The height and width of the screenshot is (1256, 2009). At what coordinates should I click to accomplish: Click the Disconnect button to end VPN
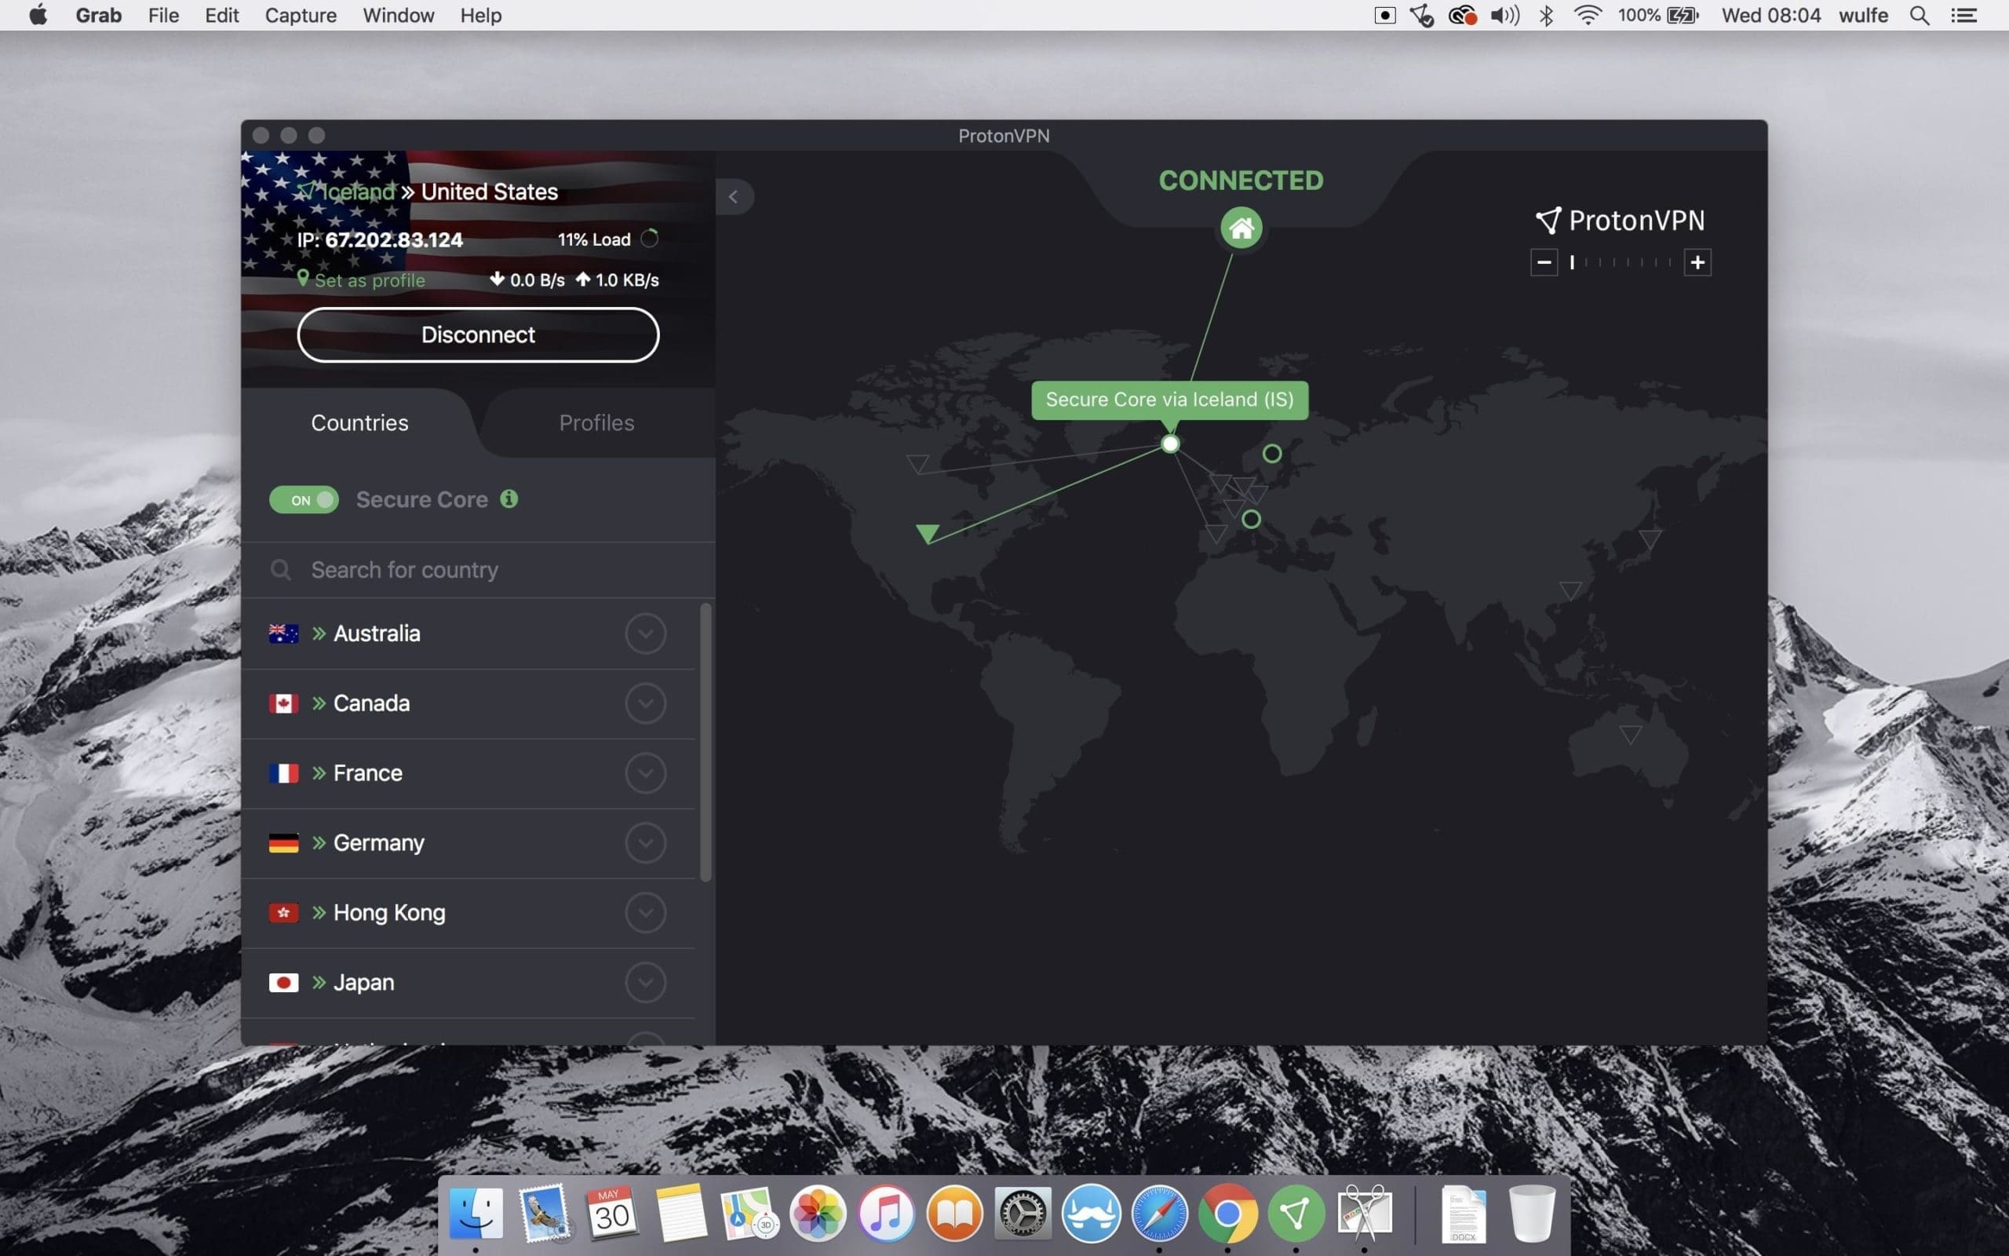[x=477, y=334]
